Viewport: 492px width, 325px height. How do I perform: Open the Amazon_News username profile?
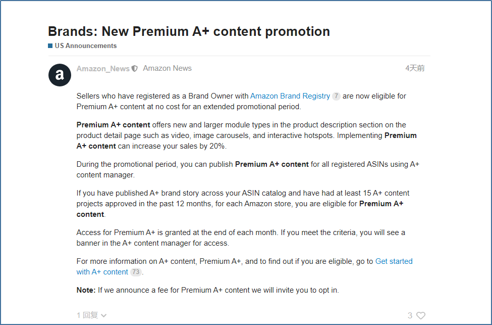point(103,69)
